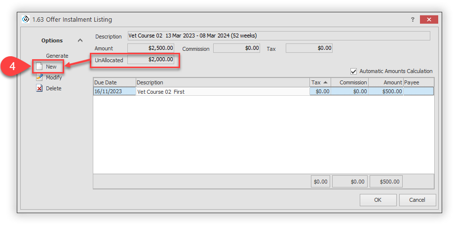455x225 pixels.
Task: Click the Commission $0.00 field at top
Action: tap(236, 48)
